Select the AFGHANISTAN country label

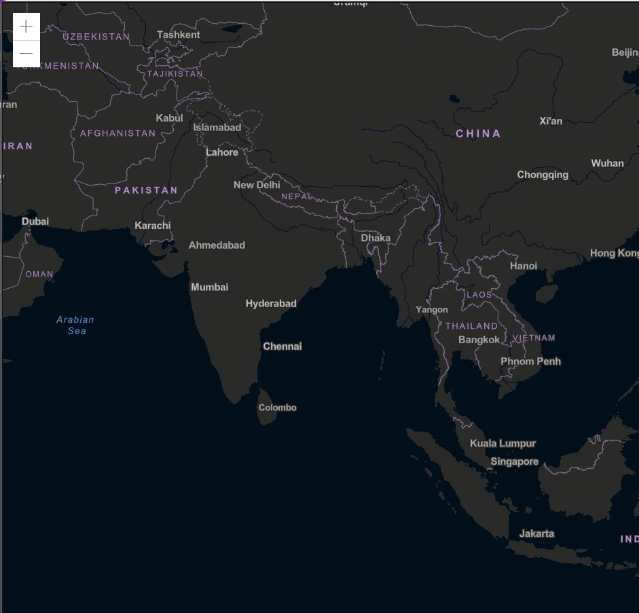coord(118,133)
